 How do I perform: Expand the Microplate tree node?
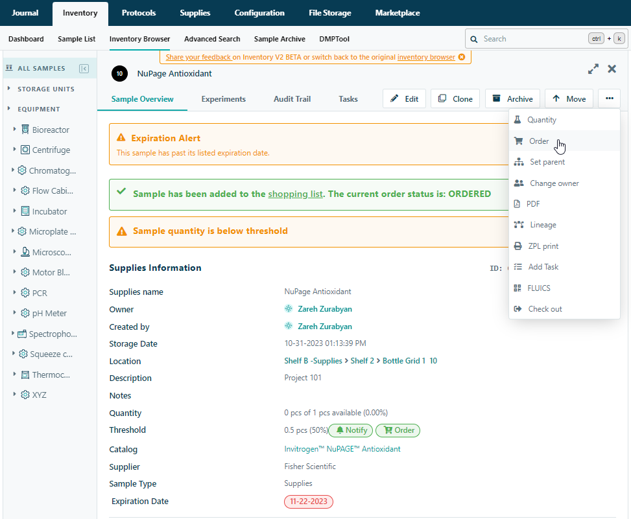[x=12, y=231]
